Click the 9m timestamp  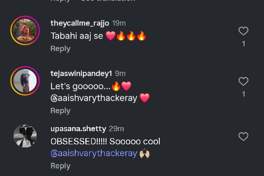120,73
